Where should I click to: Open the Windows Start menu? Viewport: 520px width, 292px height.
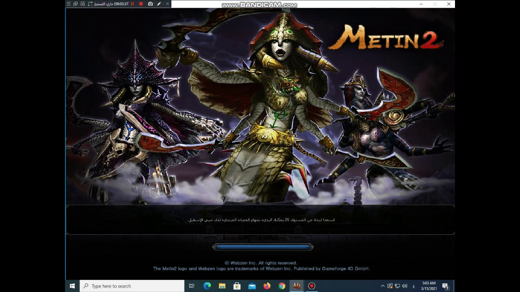coord(72,286)
